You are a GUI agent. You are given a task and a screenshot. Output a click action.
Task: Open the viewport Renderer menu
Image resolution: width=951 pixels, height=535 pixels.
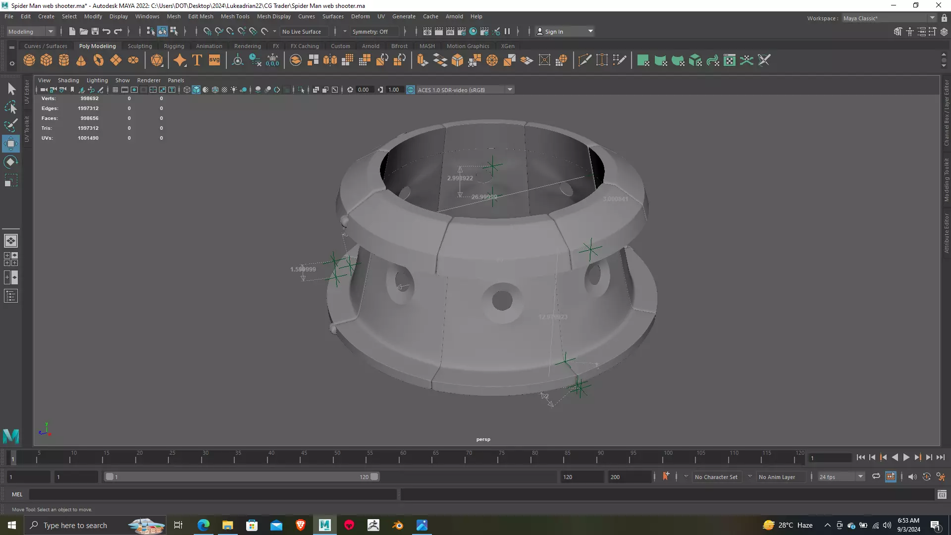(x=149, y=80)
